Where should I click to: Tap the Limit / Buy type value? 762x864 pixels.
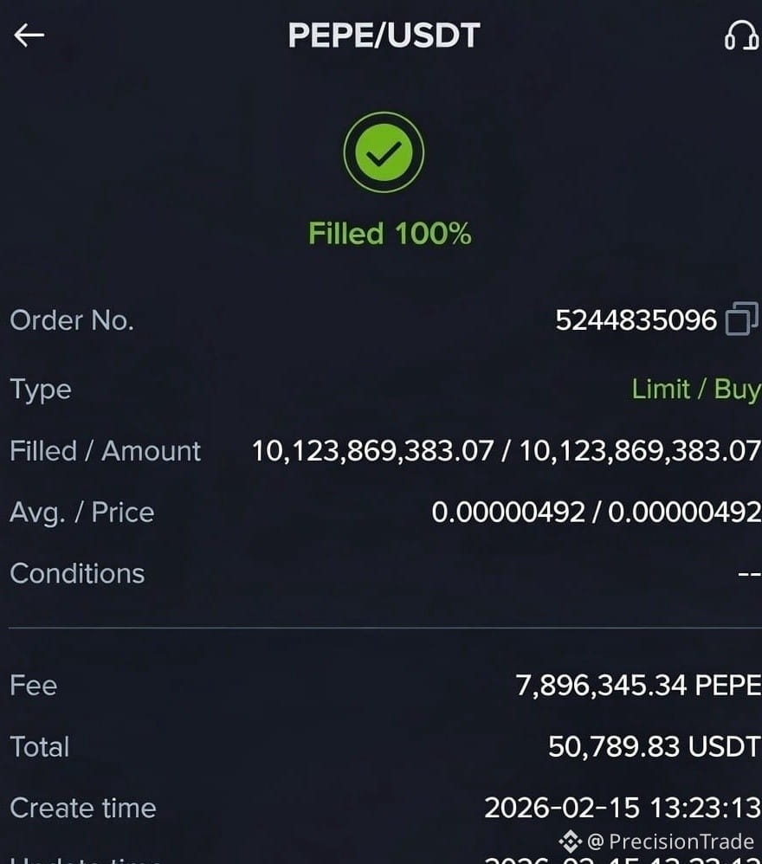pos(696,389)
